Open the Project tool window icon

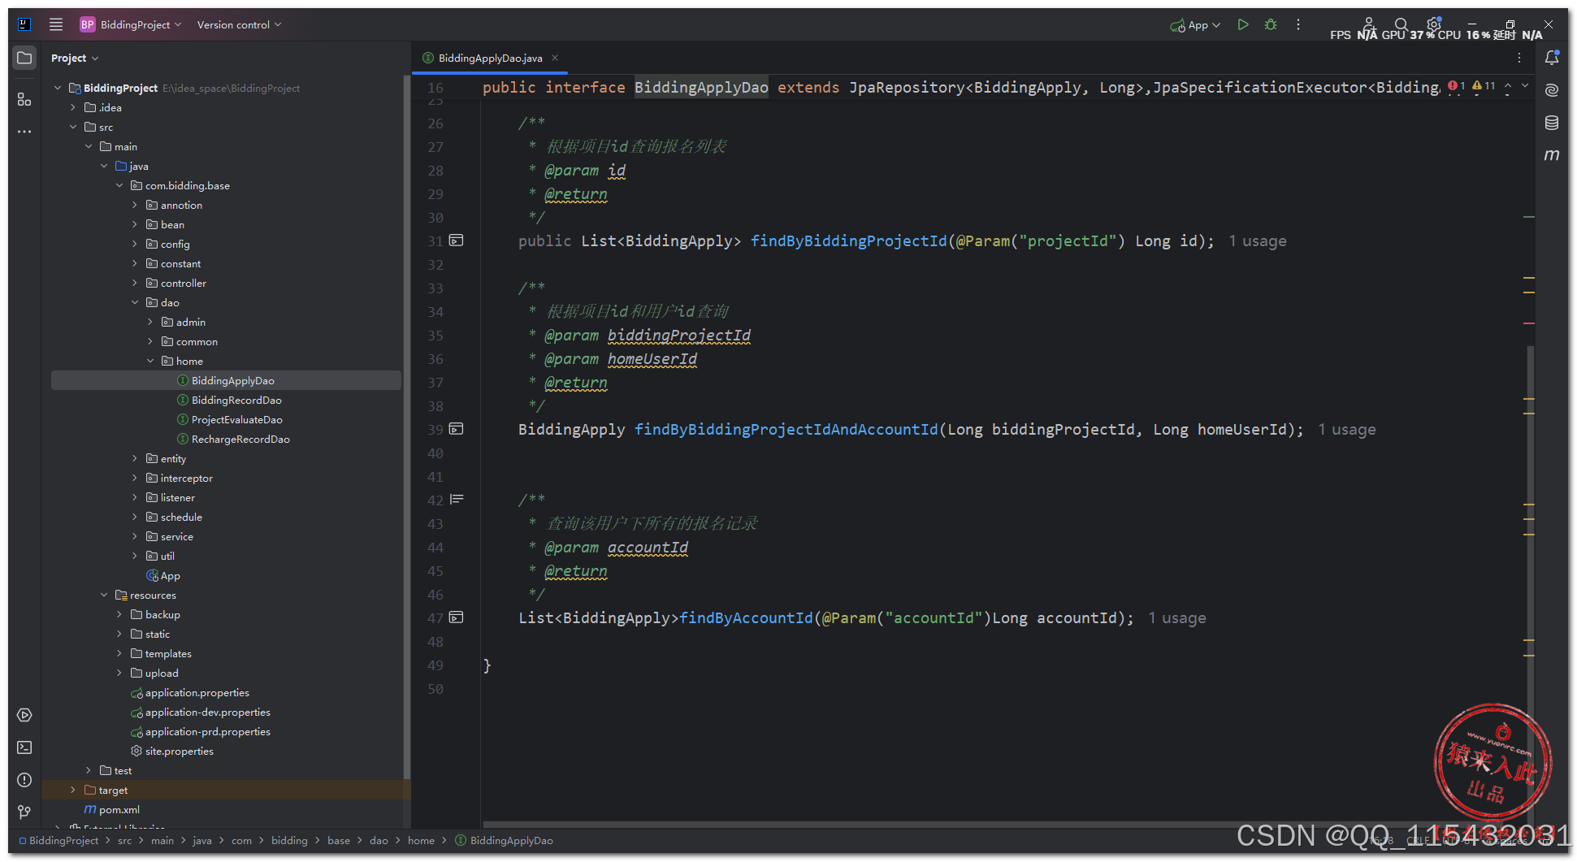coord(24,58)
